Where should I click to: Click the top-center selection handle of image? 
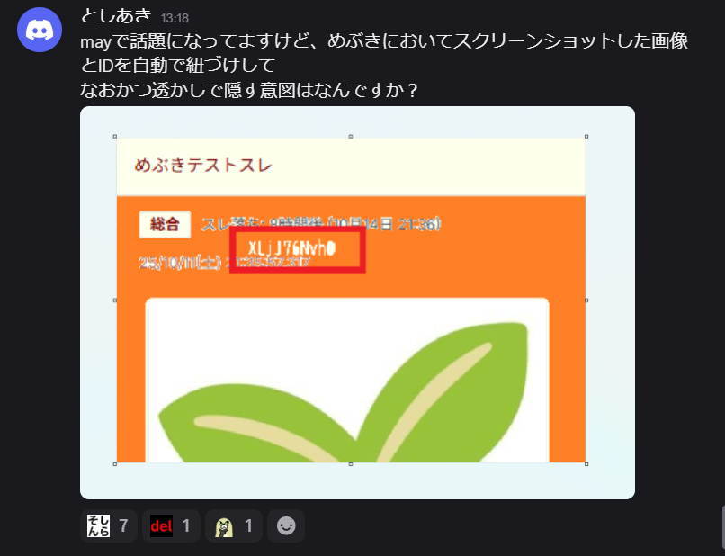pos(351,137)
